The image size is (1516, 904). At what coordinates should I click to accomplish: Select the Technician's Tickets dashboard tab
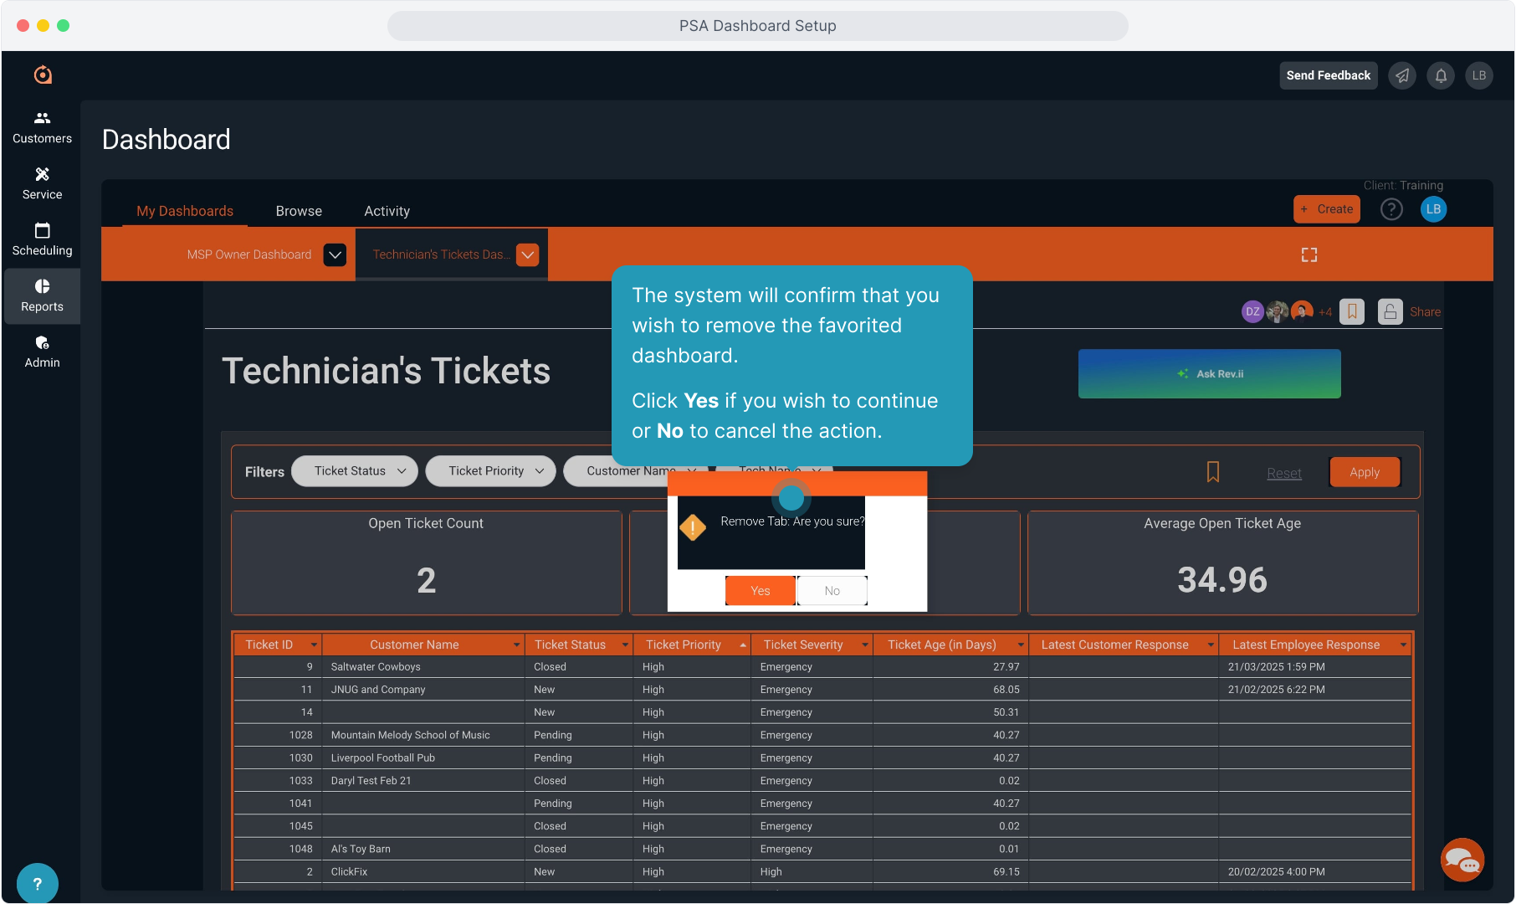click(x=441, y=254)
